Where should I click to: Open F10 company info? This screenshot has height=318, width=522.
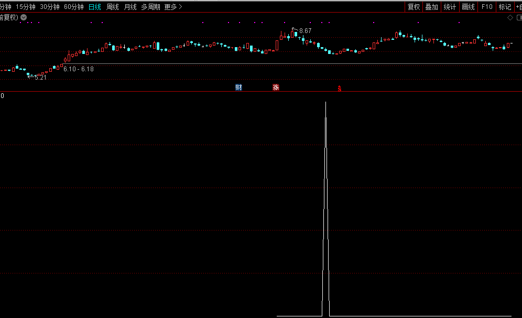pos(487,7)
